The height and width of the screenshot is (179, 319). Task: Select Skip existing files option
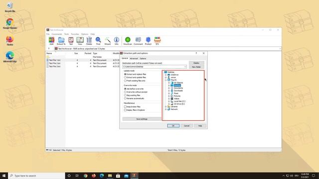pyautogui.click(x=132, y=95)
